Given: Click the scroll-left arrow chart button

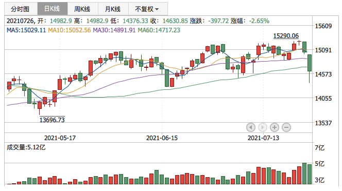Looking at the screenshot, I should pos(251,127).
